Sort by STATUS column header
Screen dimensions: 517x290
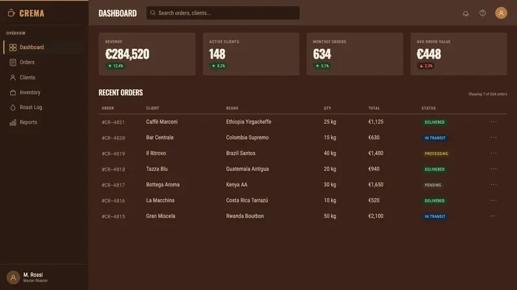[x=428, y=108]
